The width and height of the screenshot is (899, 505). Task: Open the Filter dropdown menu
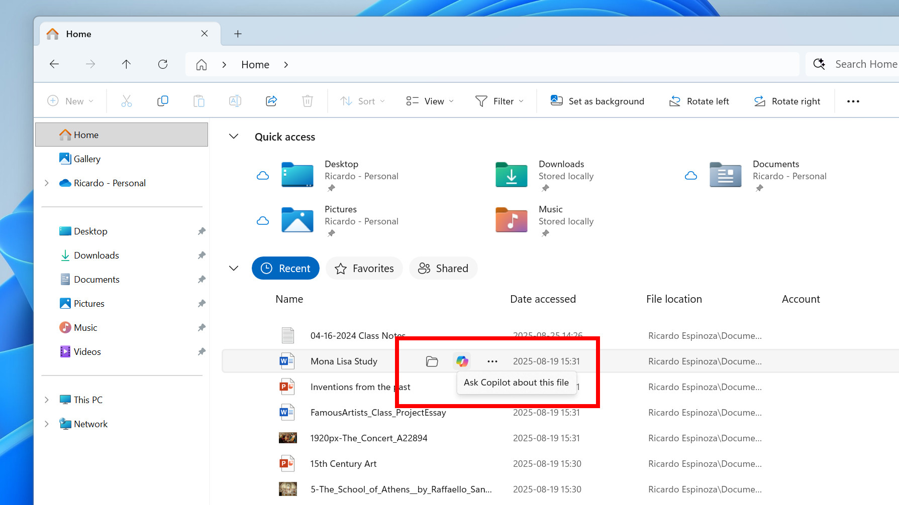point(500,101)
